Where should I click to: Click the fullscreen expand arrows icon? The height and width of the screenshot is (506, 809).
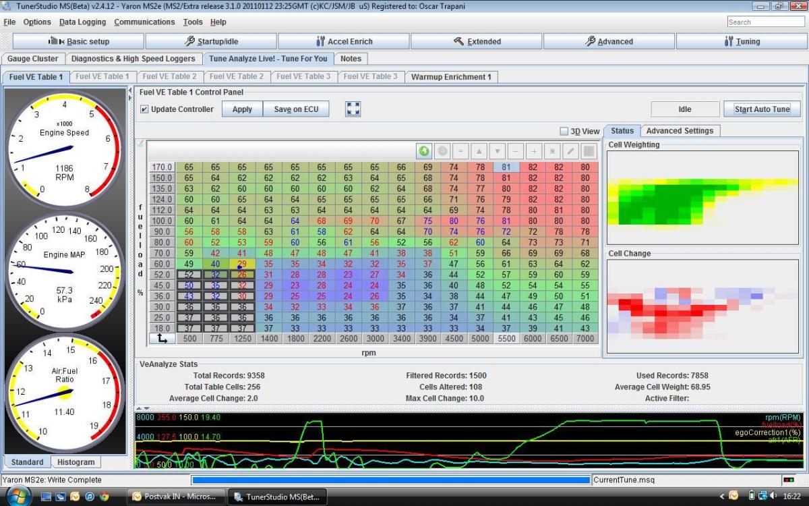(353, 109)
